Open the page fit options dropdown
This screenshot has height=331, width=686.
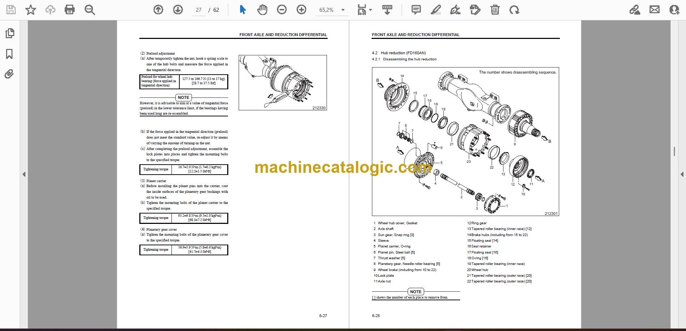[365, 10]
